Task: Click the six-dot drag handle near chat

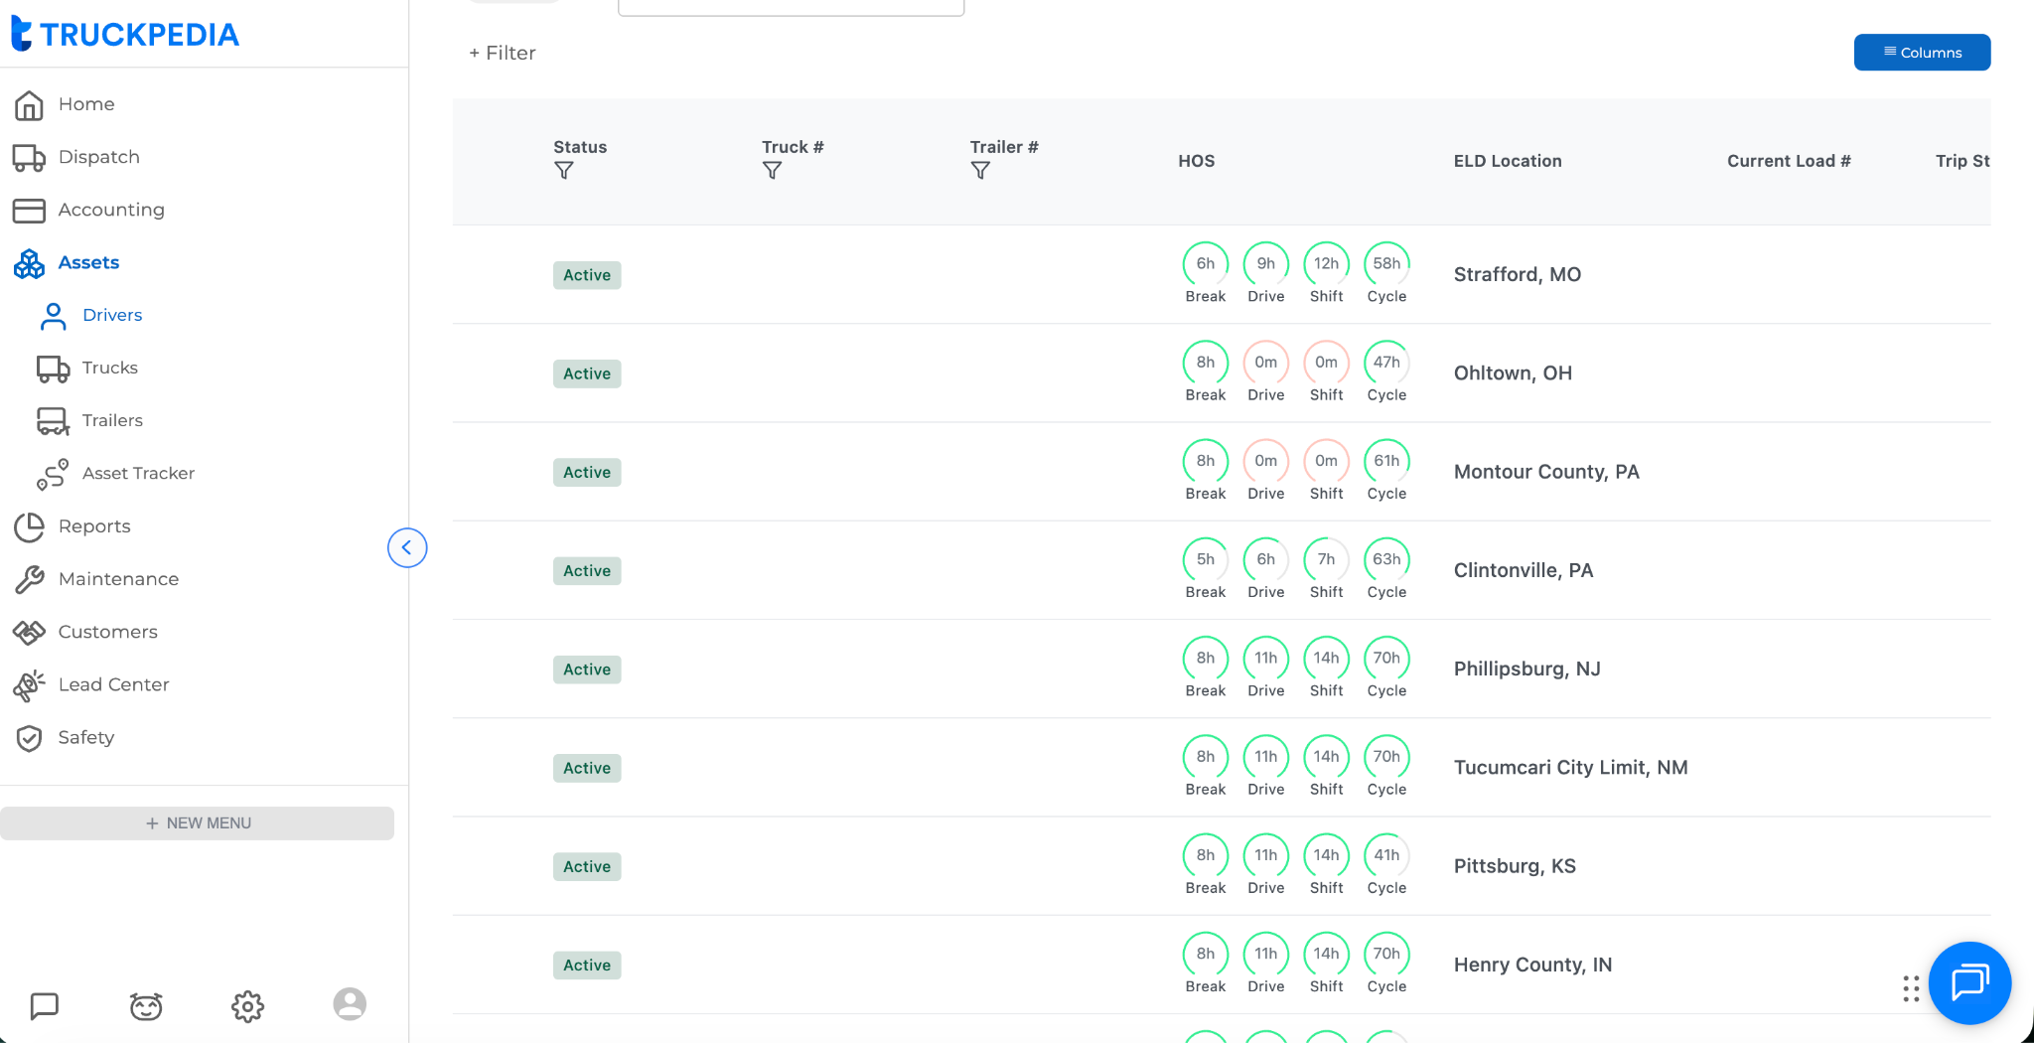Action: point(1911,988)
